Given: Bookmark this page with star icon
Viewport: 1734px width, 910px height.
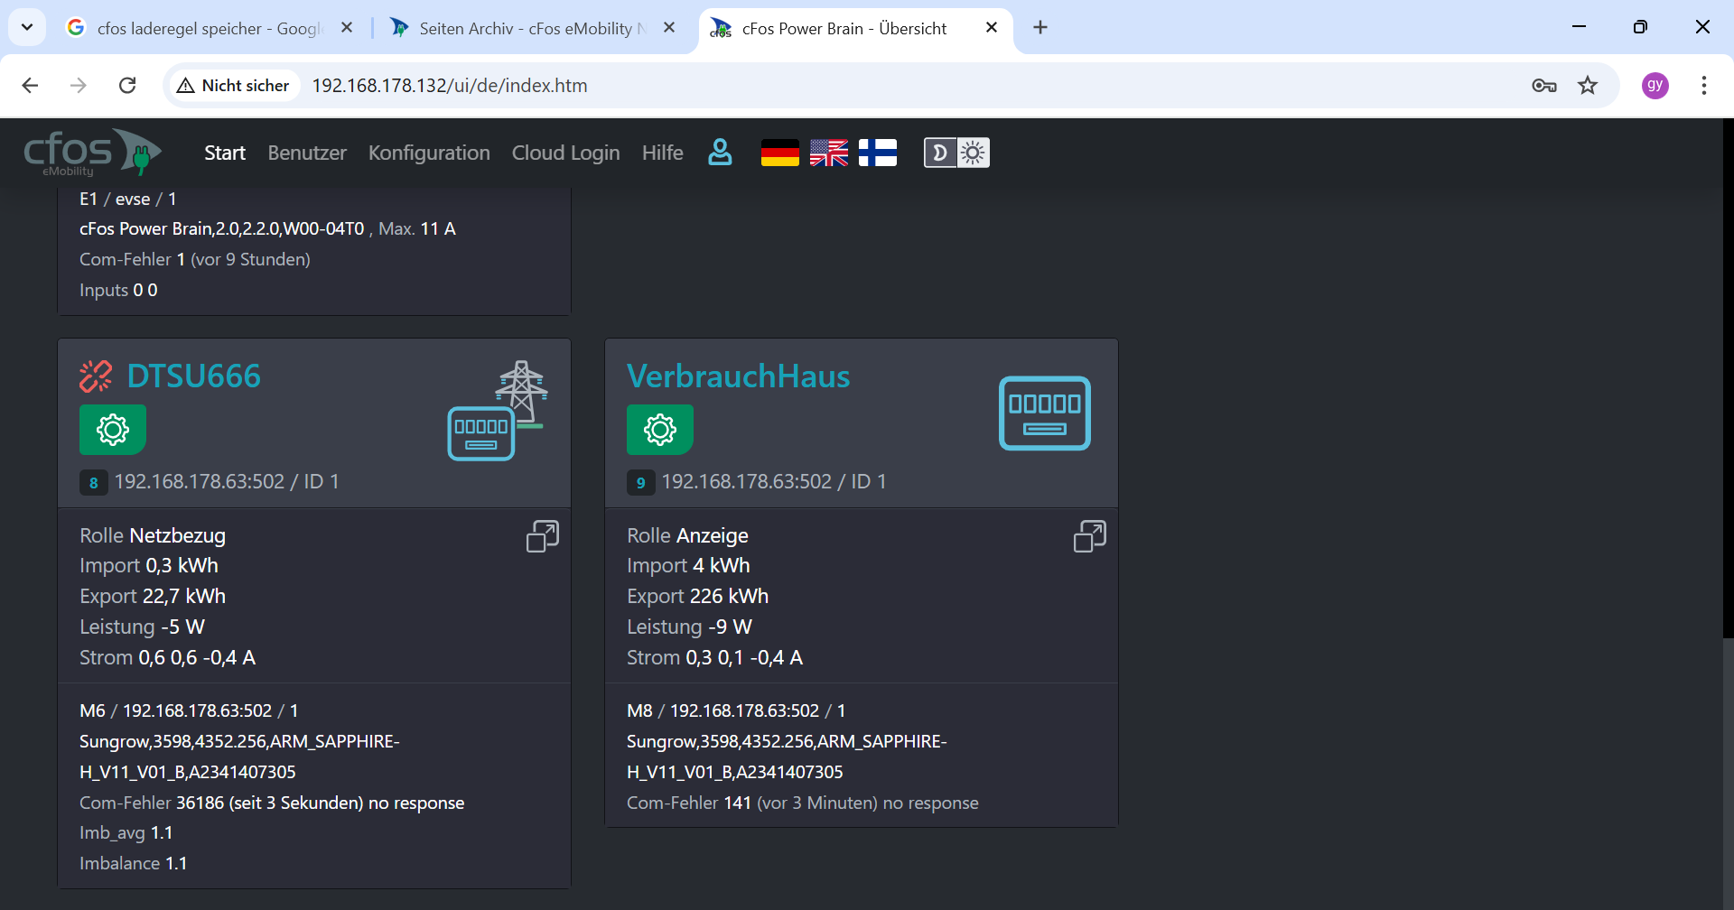Looking at the screenshot, I should [1588, 86].
